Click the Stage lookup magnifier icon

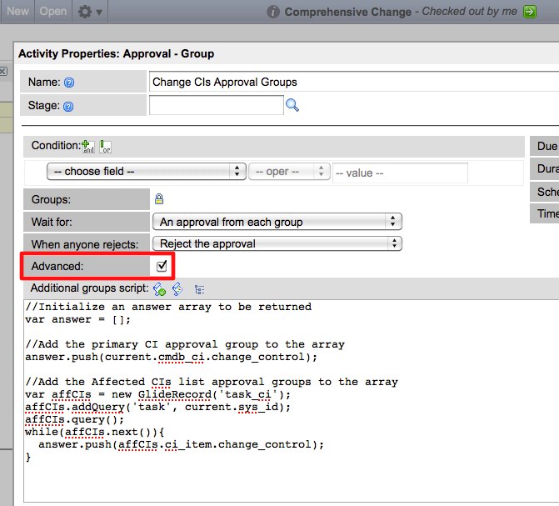coord(292,105)
